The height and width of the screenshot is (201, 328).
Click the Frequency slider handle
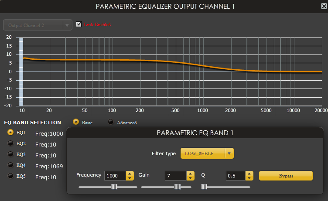(x=114, y=187)
